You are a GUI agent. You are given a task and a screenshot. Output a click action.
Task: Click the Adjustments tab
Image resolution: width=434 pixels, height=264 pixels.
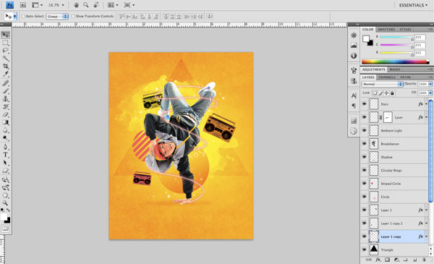374,69
